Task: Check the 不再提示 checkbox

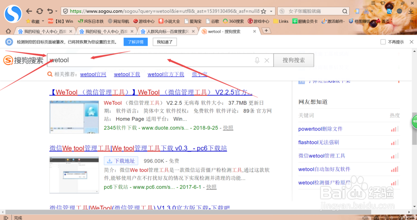Action: coord(383,42)
